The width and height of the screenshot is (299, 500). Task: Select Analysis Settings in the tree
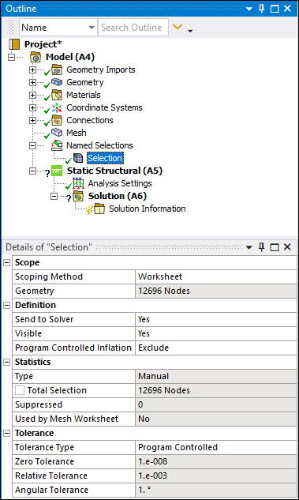tap(120, 184)
